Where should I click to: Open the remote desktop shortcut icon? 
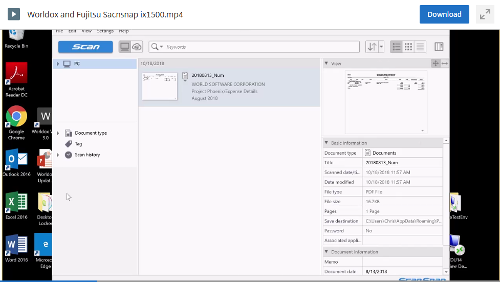pyautogui.click(x=458, y=252)
